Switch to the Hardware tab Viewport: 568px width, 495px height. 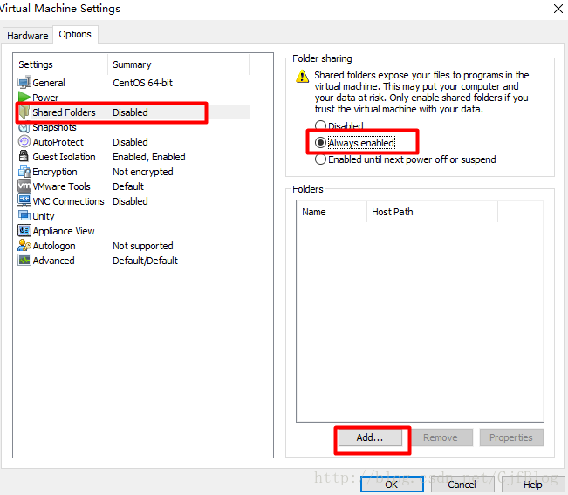pos(28,36)
